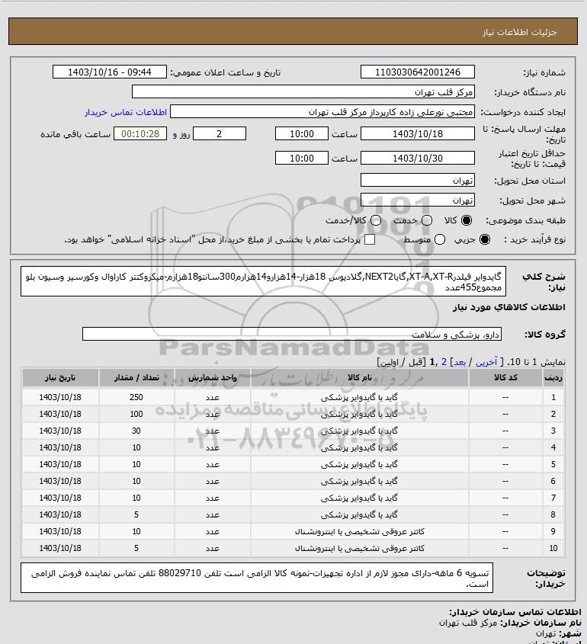Click the remaining days field showing 2
The image size is (587, 644).
point(220,134)
